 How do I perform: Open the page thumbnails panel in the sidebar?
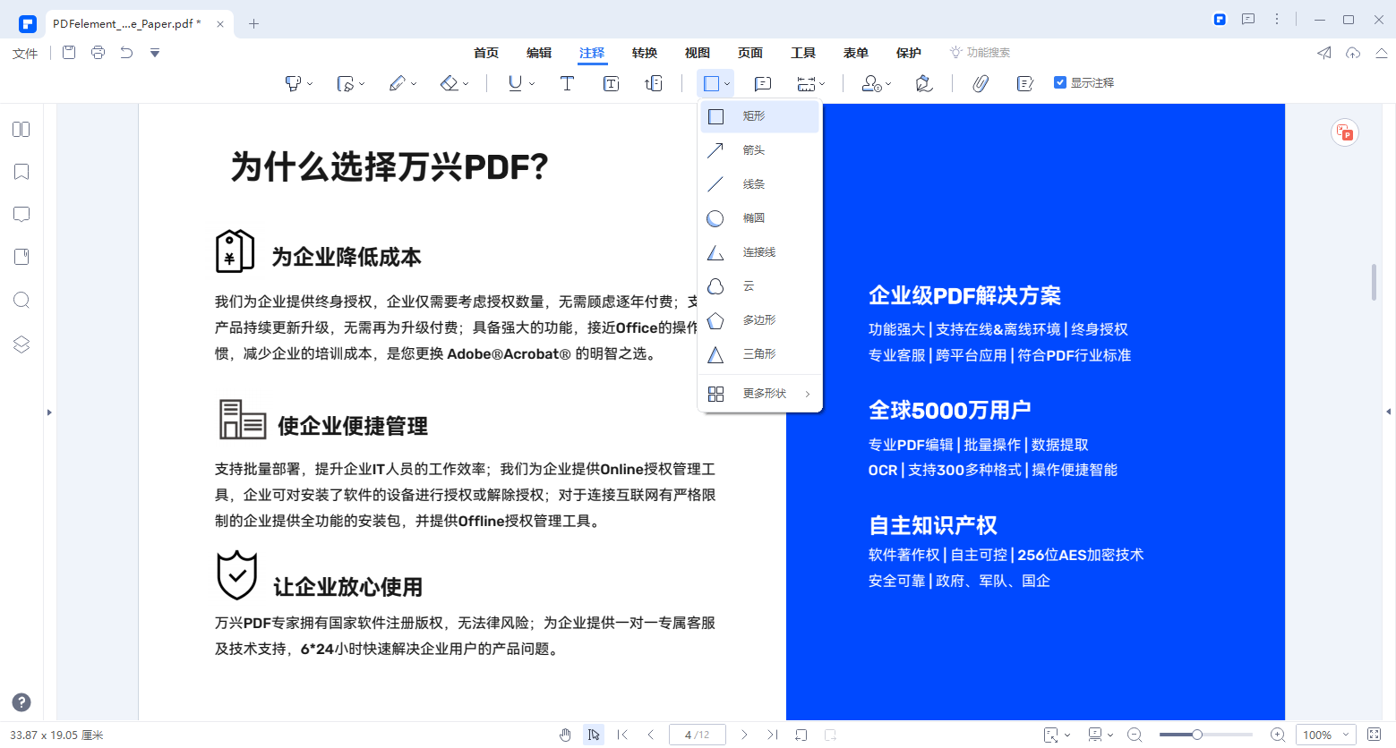(x=20, y=129)
